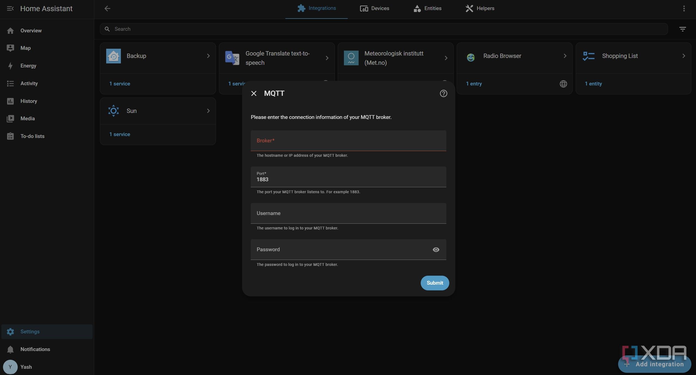696x375 pixels.
Task: Open the Yash user profile
Action: [47, 367]
